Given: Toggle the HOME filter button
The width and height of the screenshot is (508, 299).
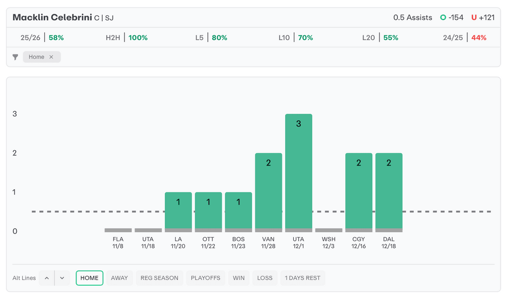Looking at the screenshot, I should [x=89, y=278].
